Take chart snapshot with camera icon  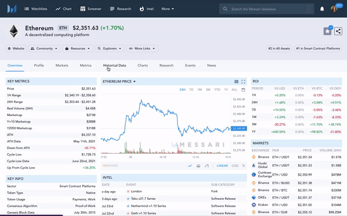pos(237,81)
